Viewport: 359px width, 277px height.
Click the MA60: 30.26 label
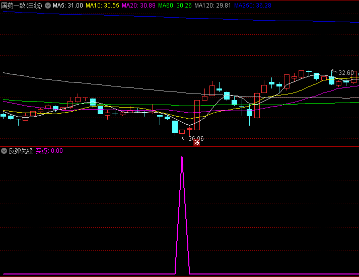[x=175, y=6]
